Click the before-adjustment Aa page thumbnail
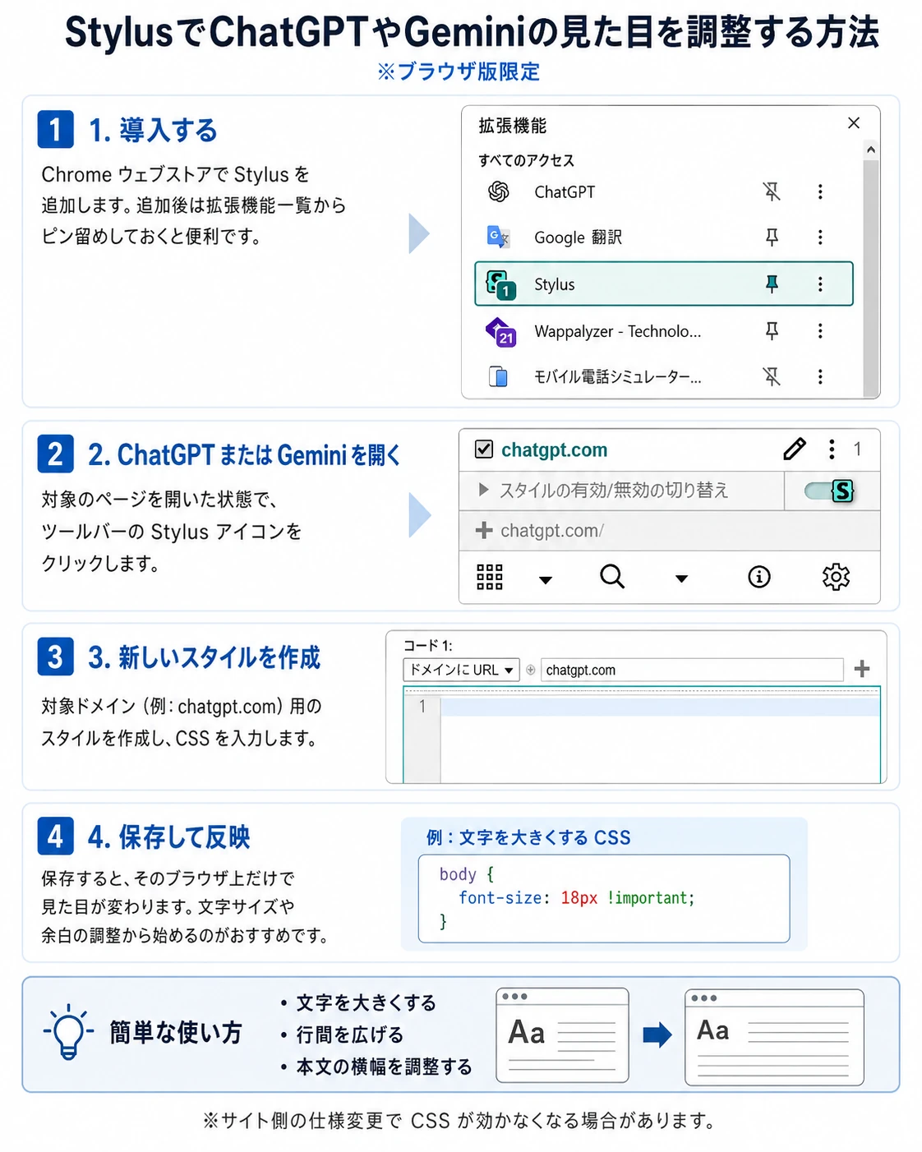The image size is (922, 1152). pyautogui.click(x=562, y=1035)
